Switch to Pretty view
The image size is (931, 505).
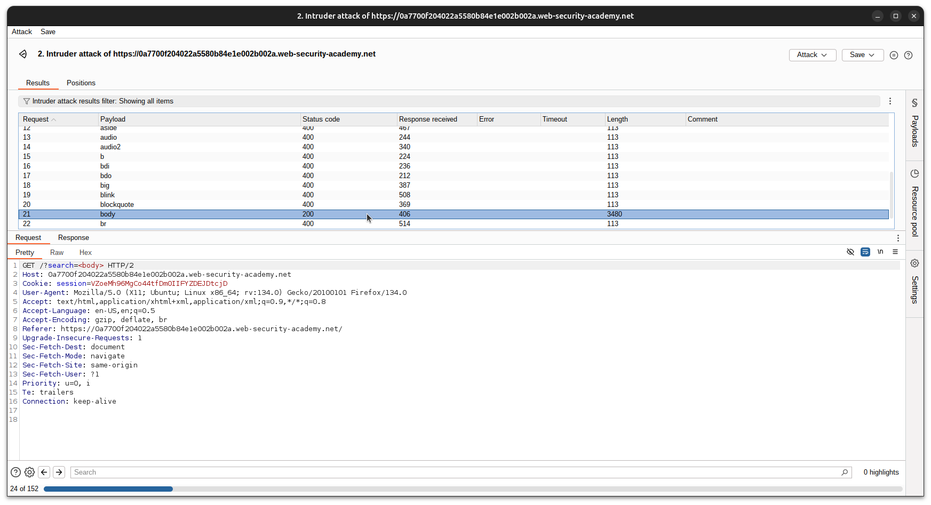click(x=25, y=252)
